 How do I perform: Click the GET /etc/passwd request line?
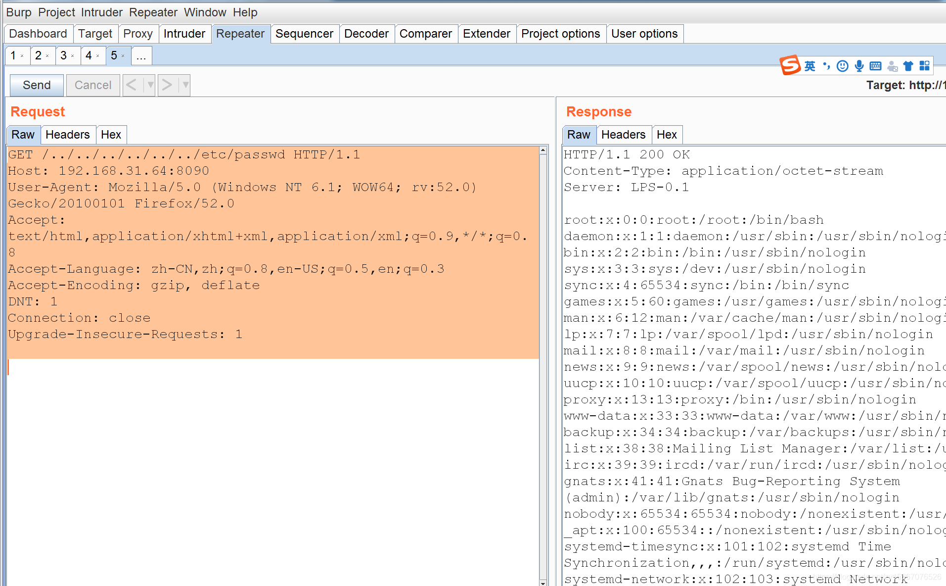tap(184, 154)
